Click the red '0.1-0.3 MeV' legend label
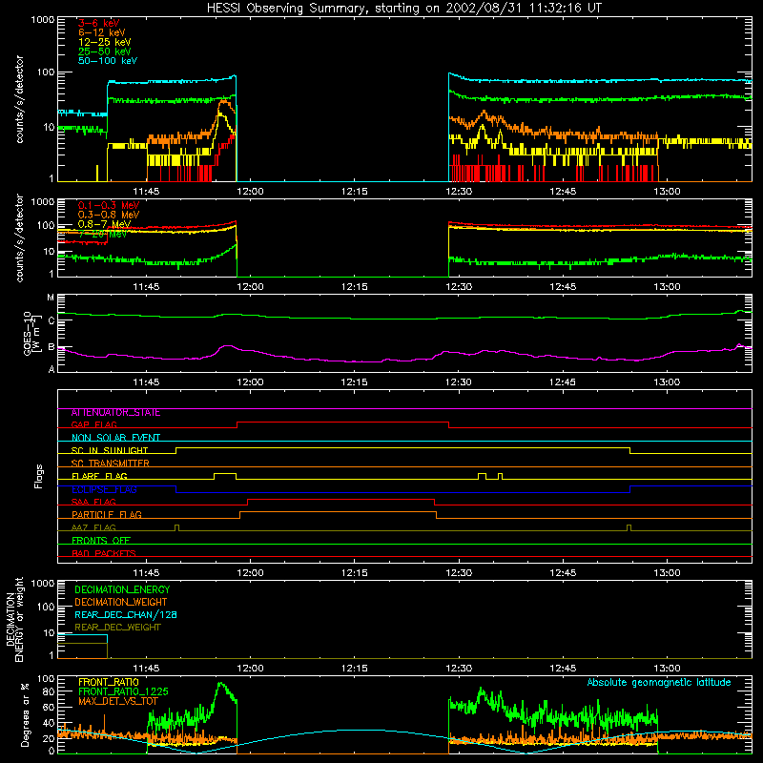The image size is (763, 763). [x=109, y=205]
